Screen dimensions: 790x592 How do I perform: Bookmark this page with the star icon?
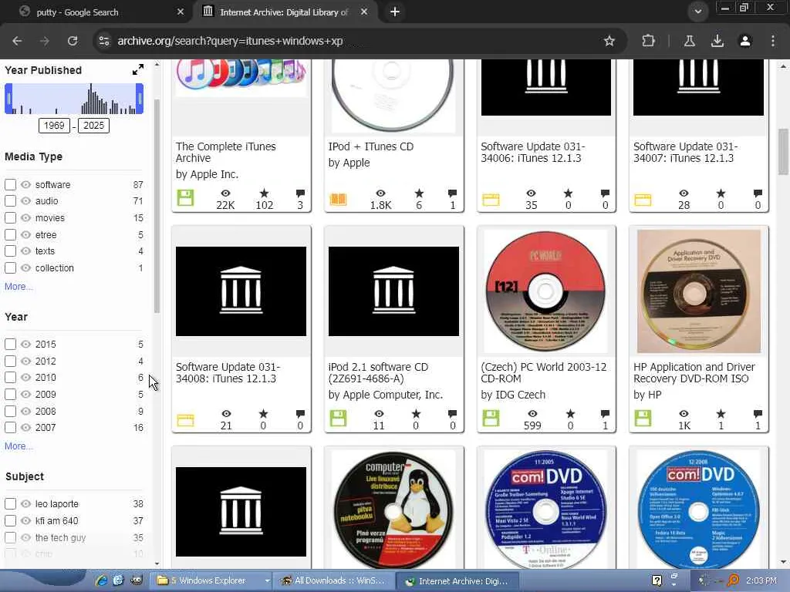[609, 41]
